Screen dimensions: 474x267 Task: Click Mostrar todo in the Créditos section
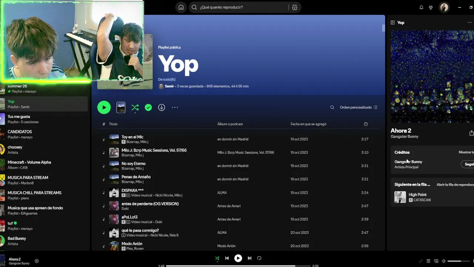(x=466, y=152)
